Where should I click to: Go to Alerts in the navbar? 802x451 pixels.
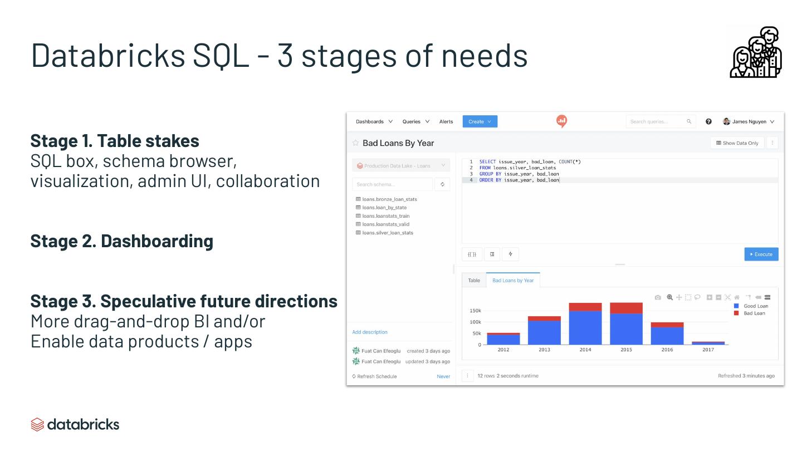[x=446, y=121]
